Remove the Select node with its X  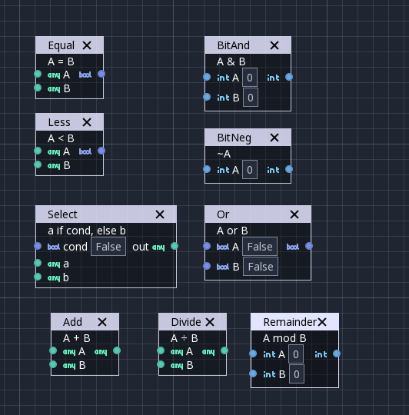coord(160,214)
